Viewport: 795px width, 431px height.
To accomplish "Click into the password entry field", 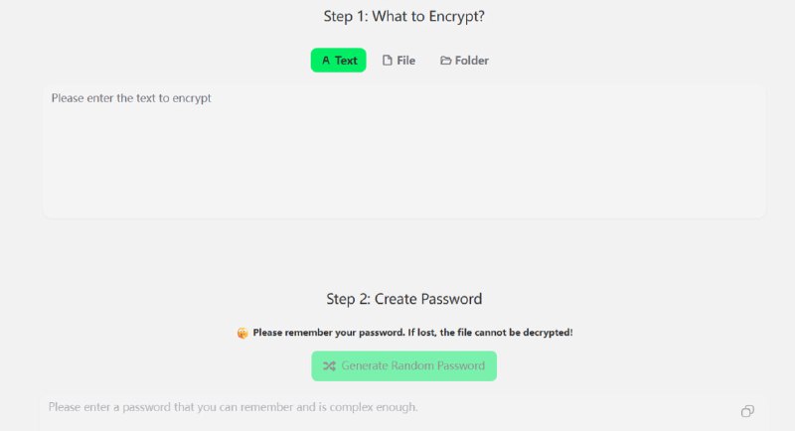I will coord(388,408).
